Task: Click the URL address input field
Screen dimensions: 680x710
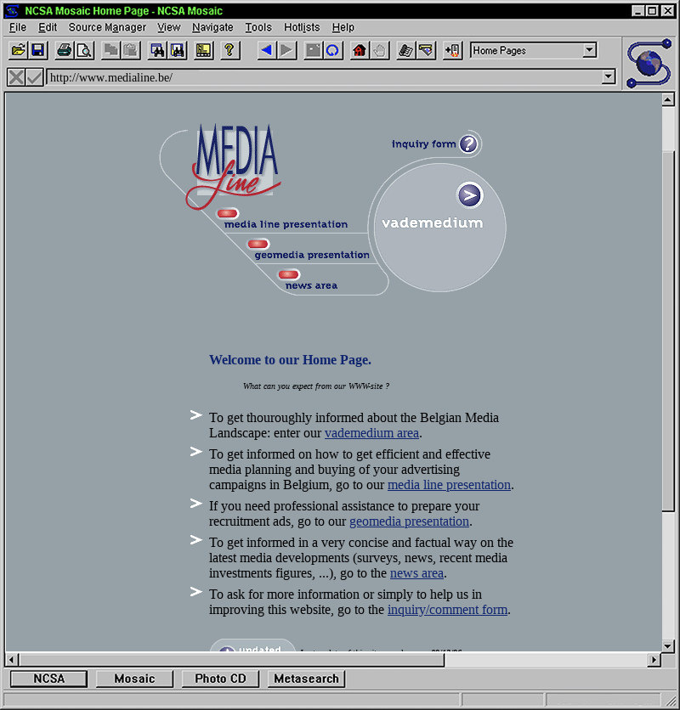Action: click(x=323, y=77)
